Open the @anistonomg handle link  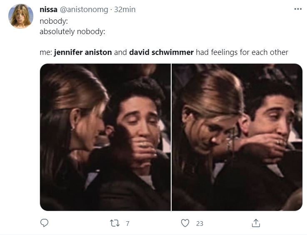click(84, 10)
